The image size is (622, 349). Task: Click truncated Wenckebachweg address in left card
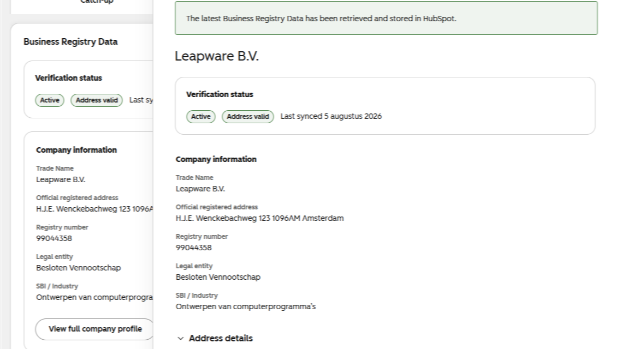94,209
